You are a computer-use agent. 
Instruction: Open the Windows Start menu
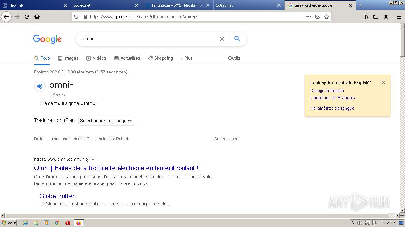pos(9,223)
